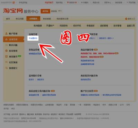Viewport: 138px width, 128px height.
Task: Click 查看交易 in the sub navigation
Action: [x=131, y=26]
